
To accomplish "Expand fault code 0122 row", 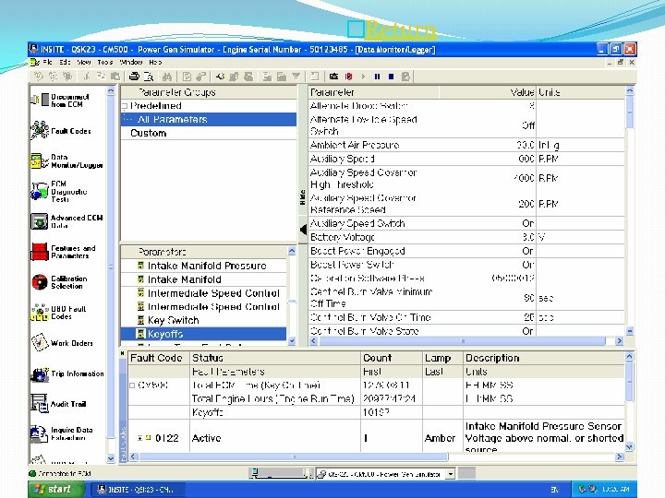I will (139, 439).
